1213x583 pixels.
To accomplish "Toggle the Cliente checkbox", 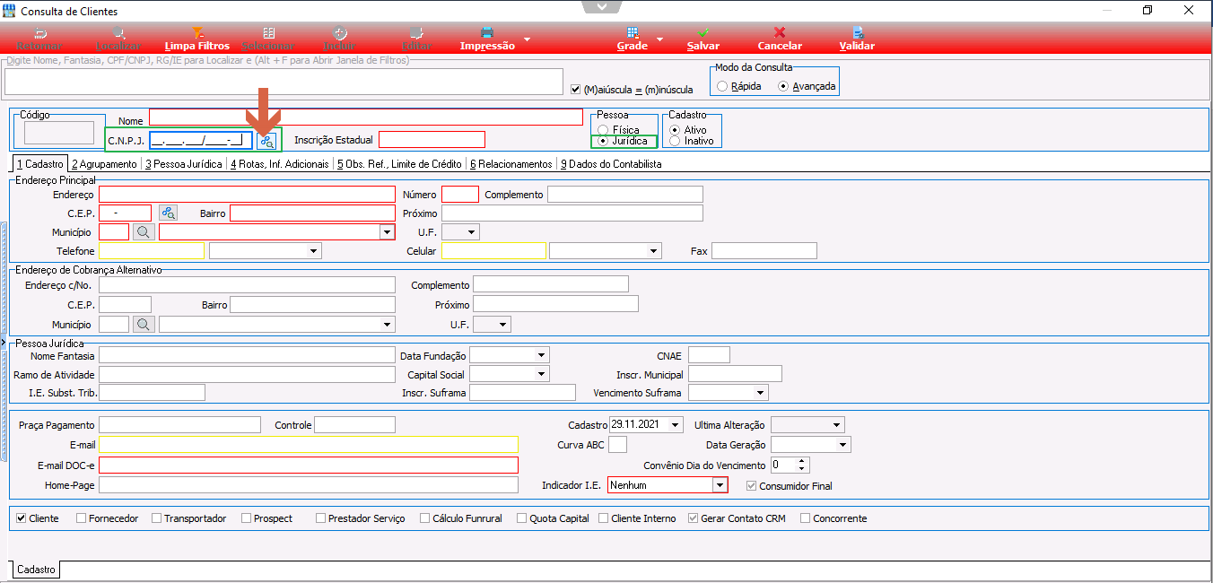I will pos(22,518).
